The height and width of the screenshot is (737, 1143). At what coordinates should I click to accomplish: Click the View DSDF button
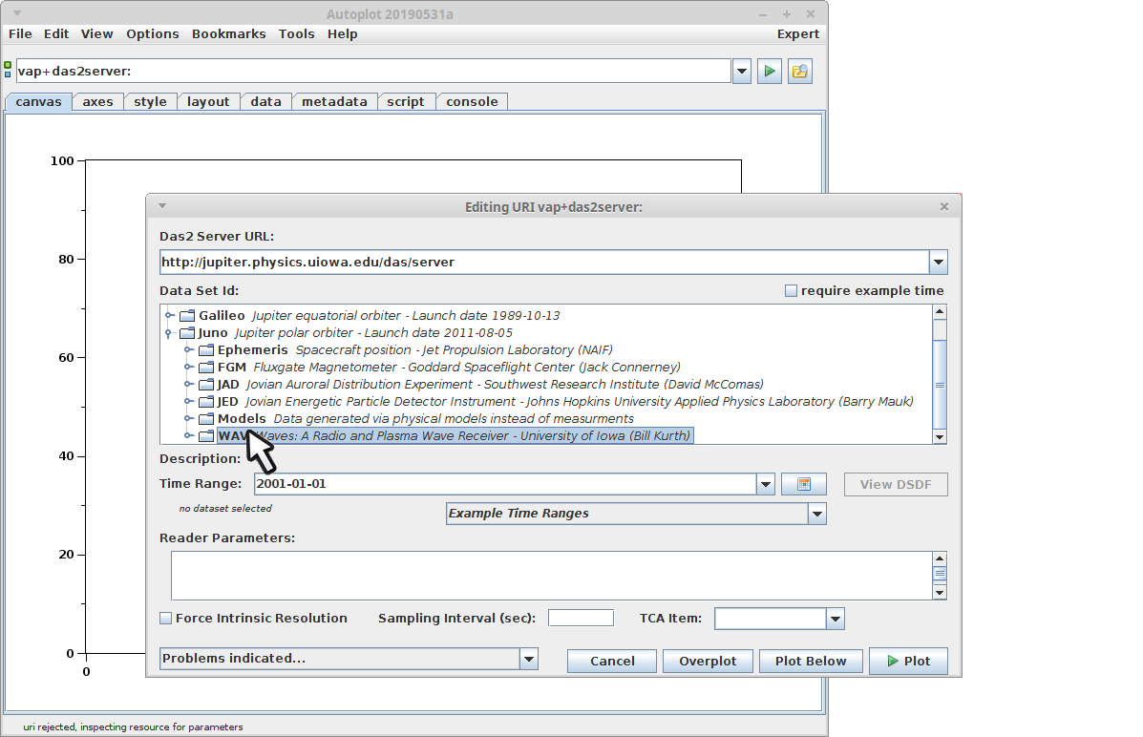(896, 485)
